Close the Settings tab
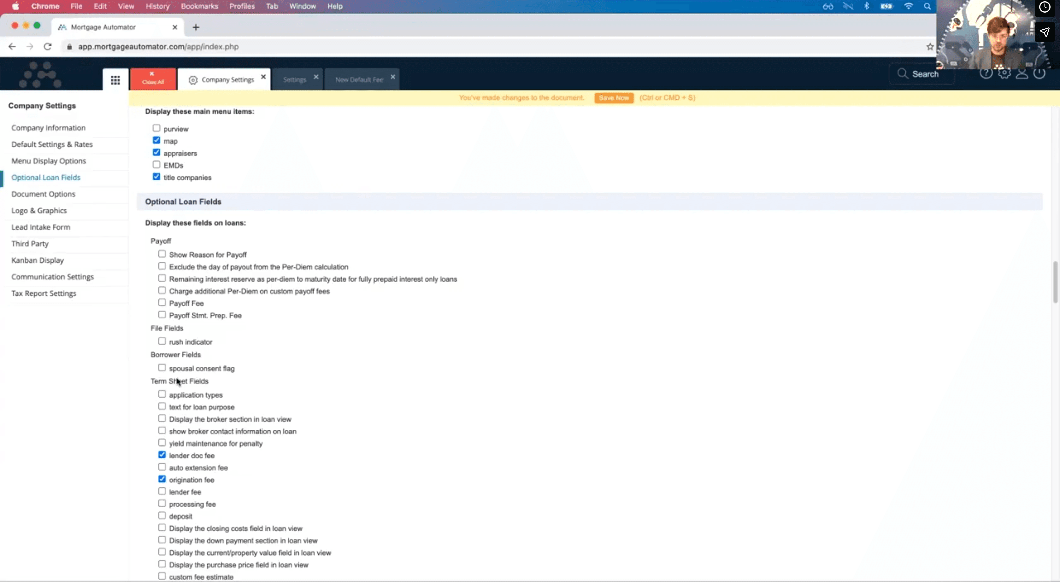 tap(316, 77)
